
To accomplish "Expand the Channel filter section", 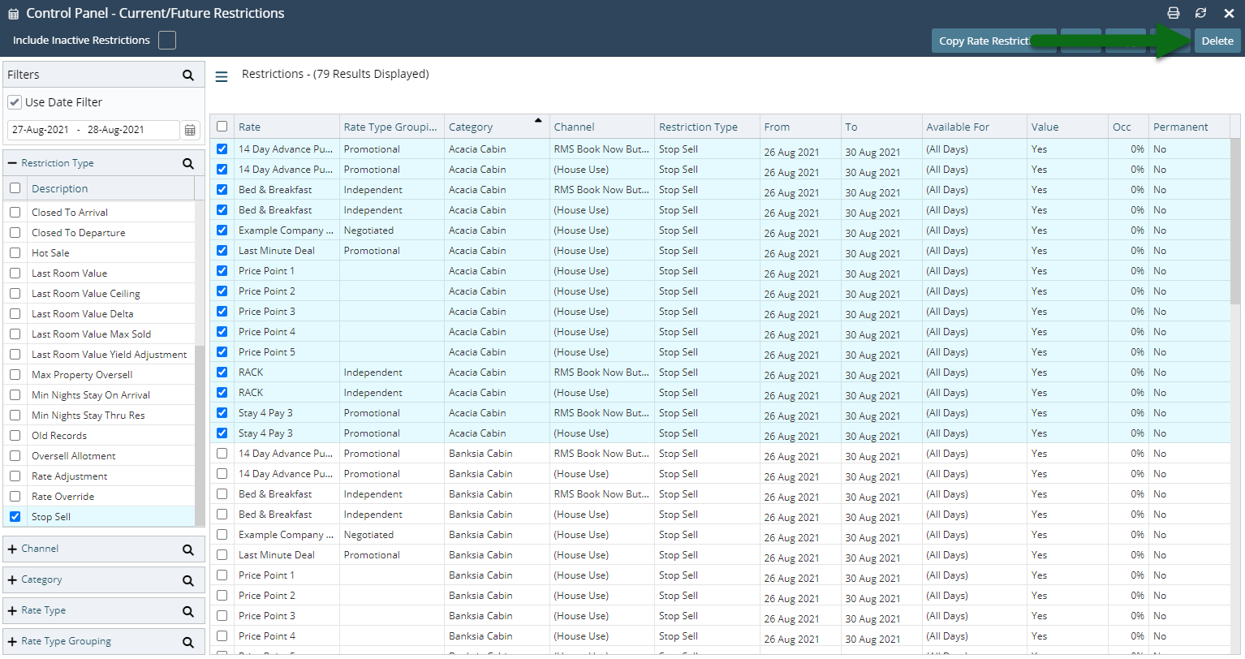I will pos(12,549).
